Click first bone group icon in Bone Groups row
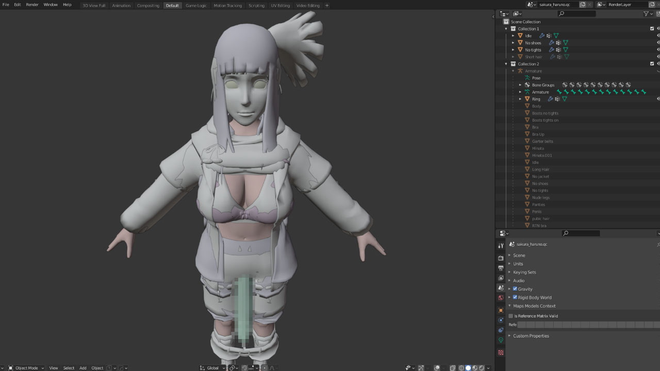The image size is (660, 371). [x=565, y=85]
